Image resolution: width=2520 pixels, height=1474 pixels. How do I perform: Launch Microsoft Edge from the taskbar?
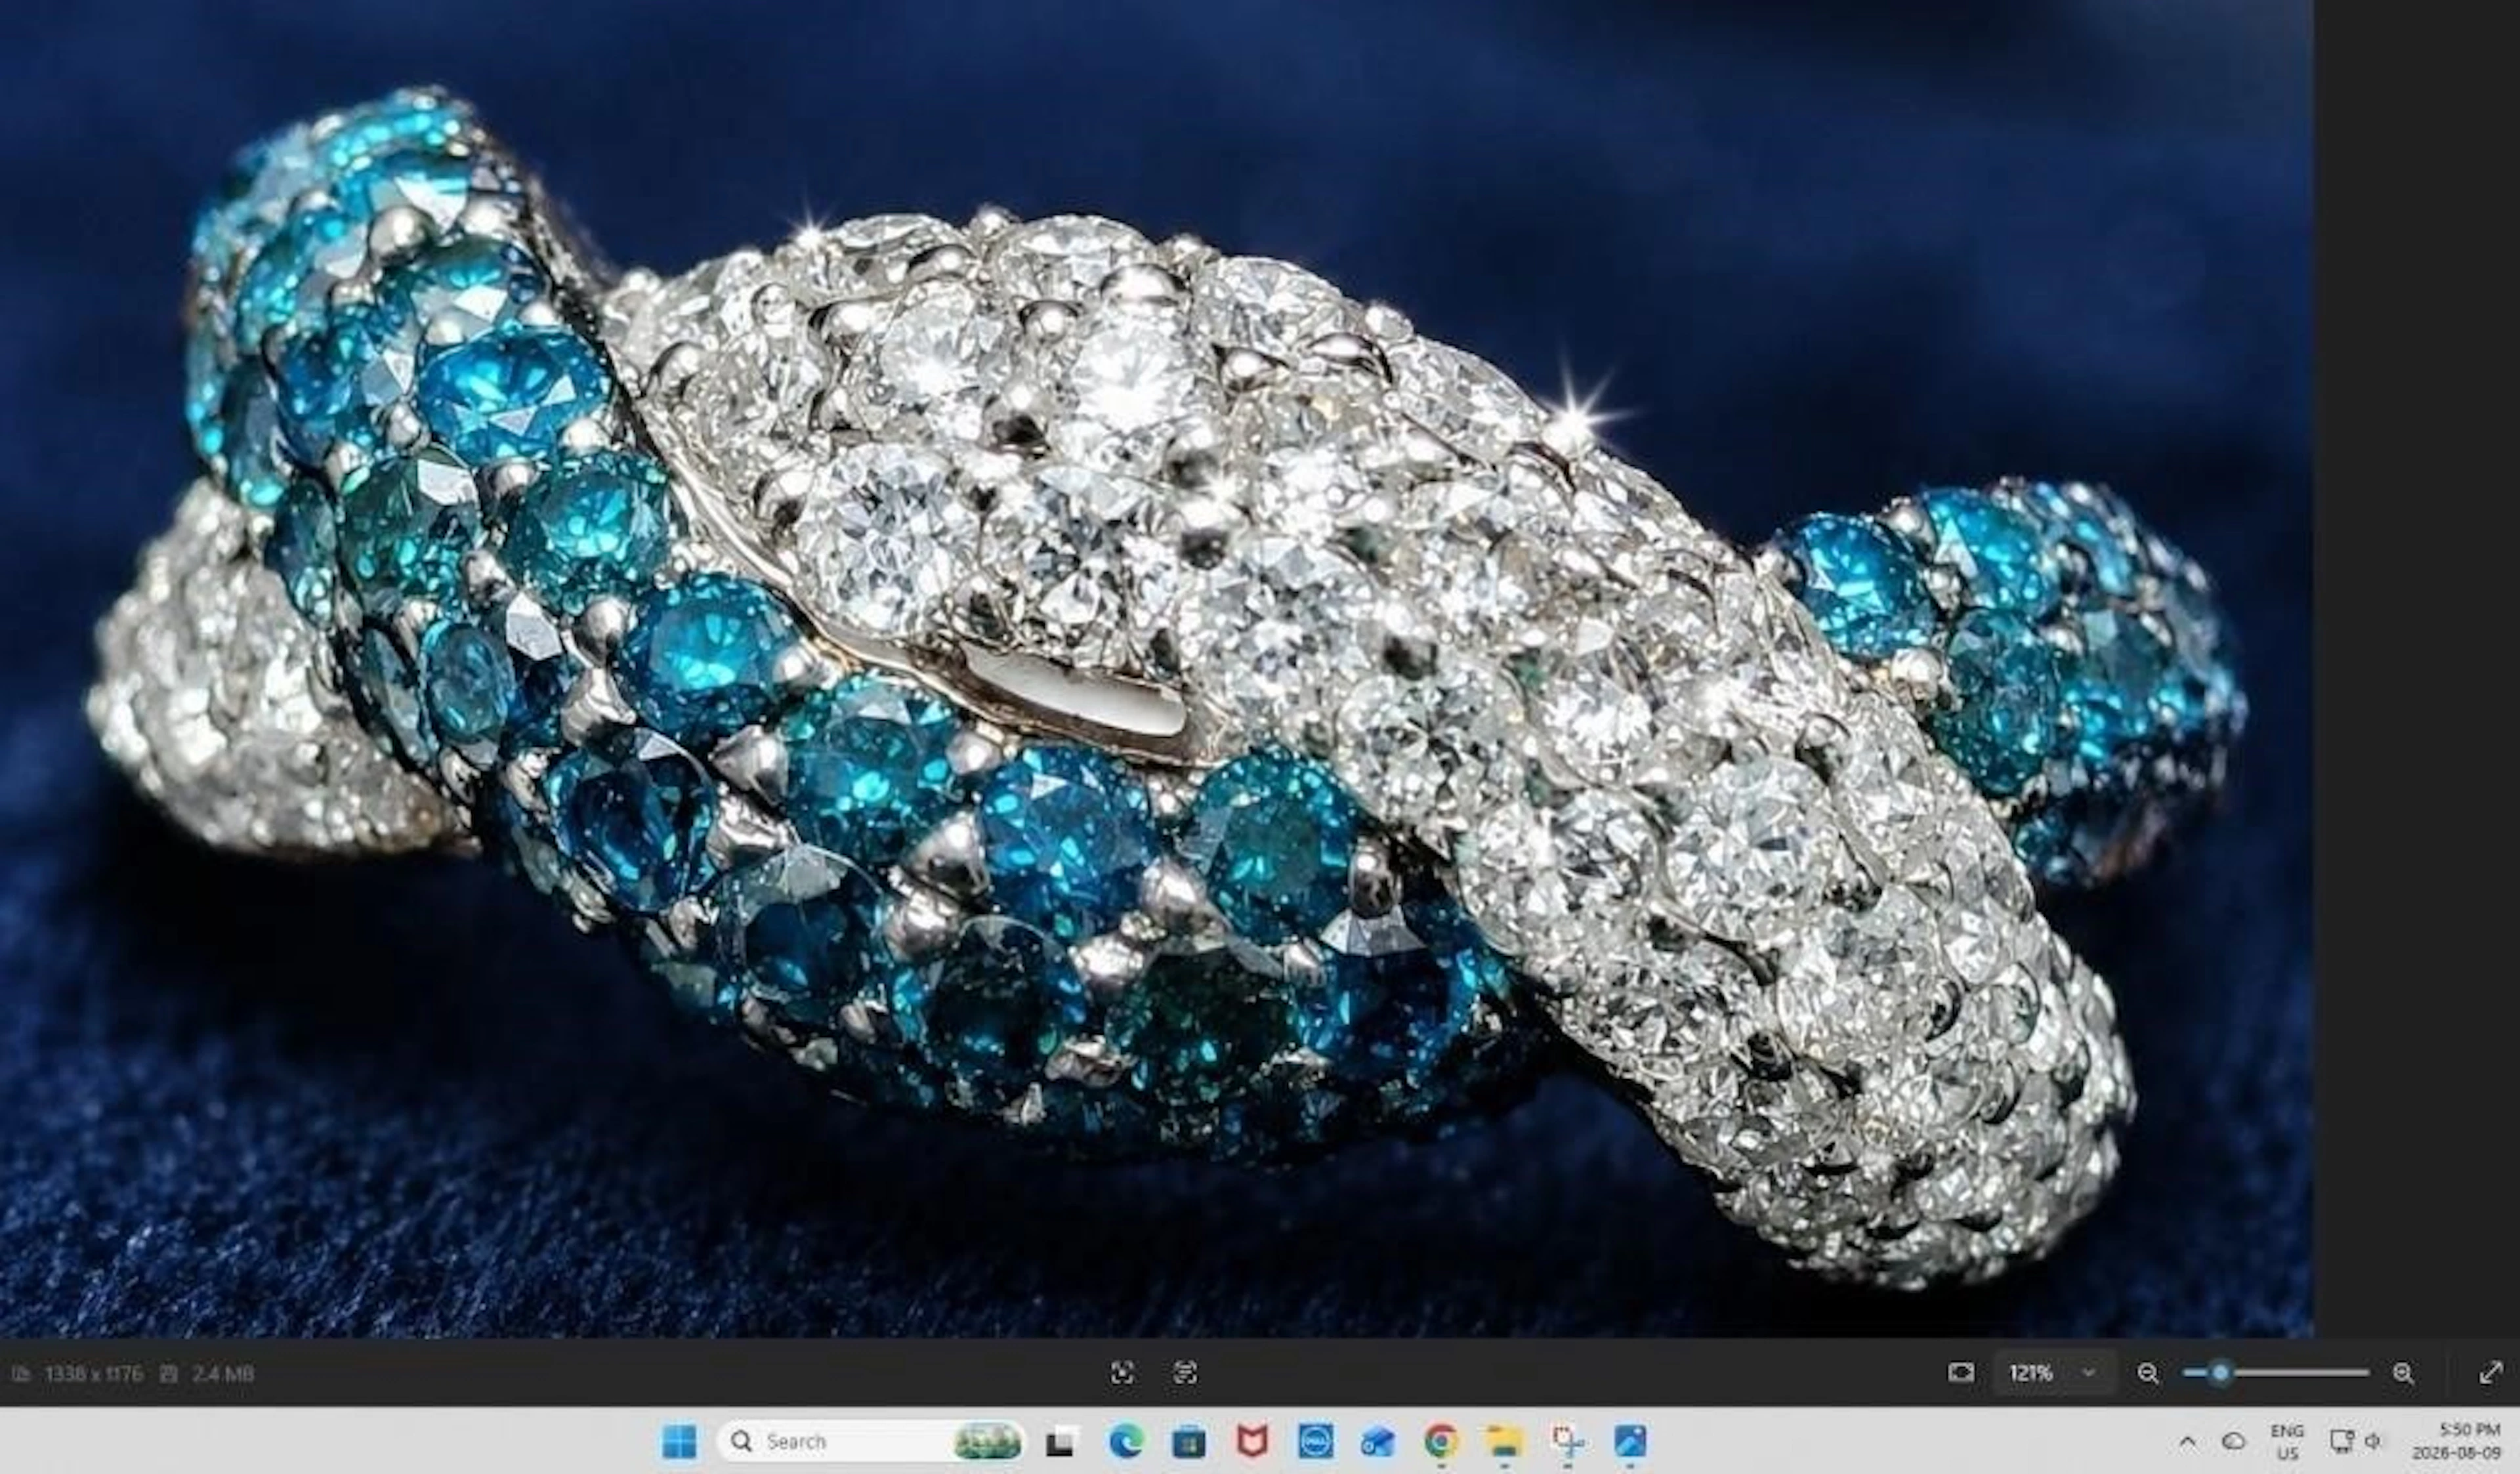pyautogui.click(x=1126, y=1442)
